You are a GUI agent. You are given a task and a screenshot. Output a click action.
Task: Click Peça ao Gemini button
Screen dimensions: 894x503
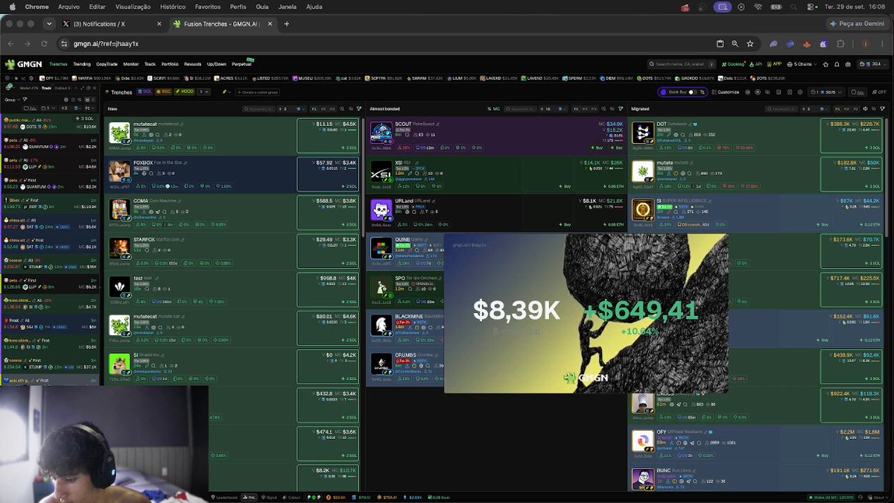857,24
